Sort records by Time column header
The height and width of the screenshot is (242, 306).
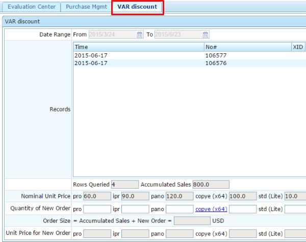139,47
